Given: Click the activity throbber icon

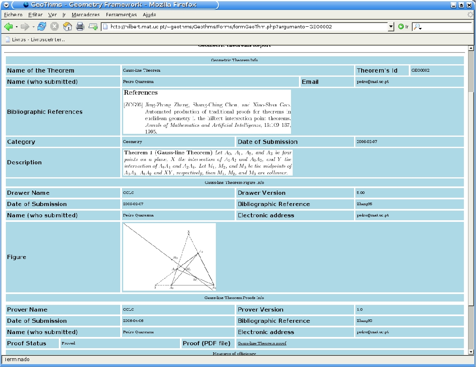Looking at the screenshot, I should (470, 15).
